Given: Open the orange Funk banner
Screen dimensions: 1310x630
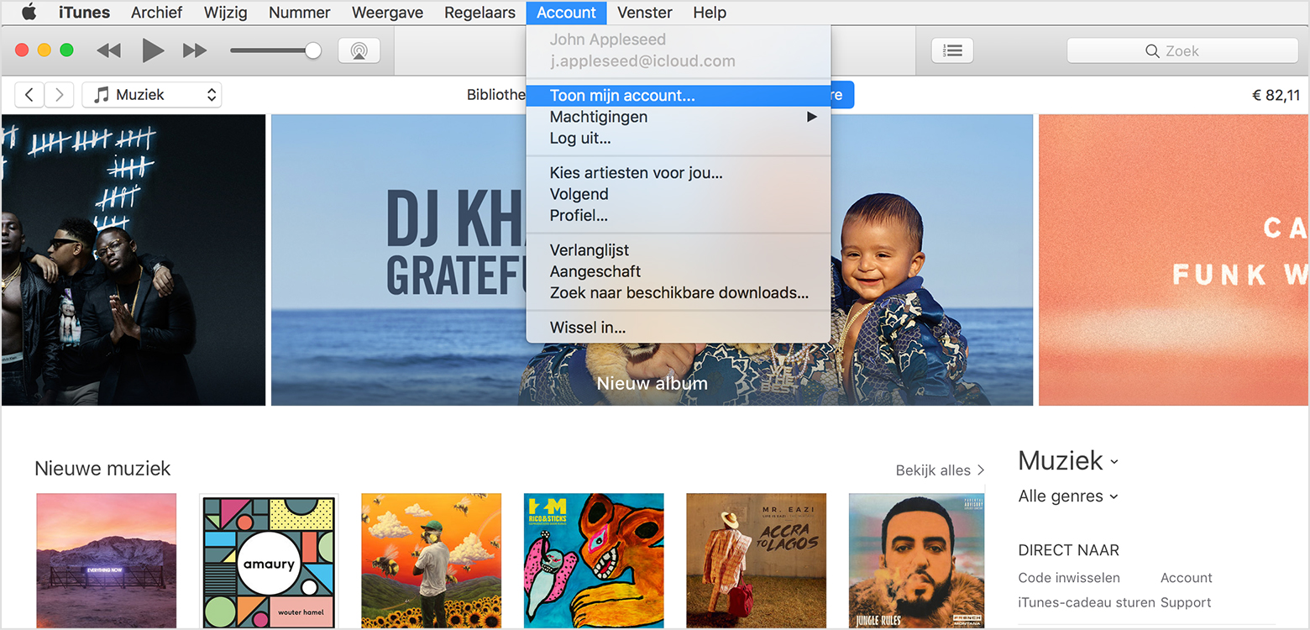Looking at the screenshot, I should pos(1173,260).
